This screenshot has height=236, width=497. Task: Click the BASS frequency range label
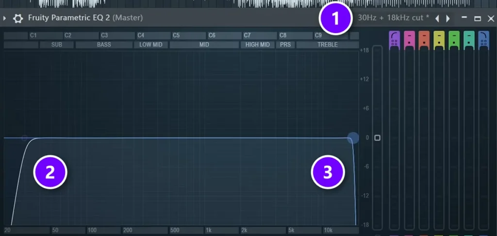pos(104,45)
